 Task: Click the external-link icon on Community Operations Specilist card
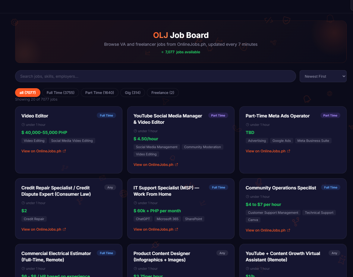tap(289, 230)
